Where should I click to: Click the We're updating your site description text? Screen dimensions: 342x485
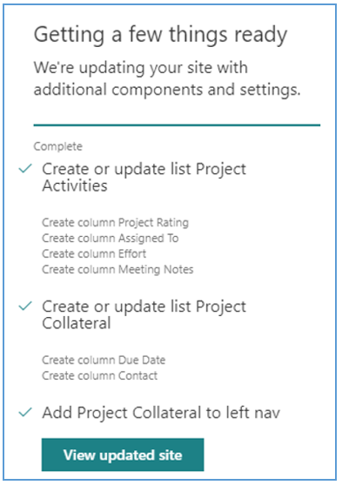point(167,78)
